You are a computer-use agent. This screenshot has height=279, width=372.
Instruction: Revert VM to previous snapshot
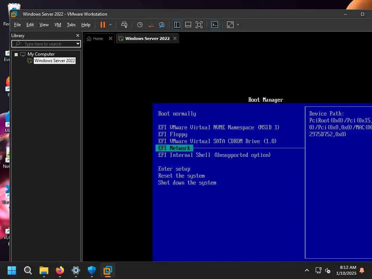pos(151,25)
